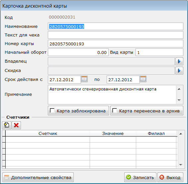Save card with Записать button
Screen dimensions: 188x184
(140, 177)
